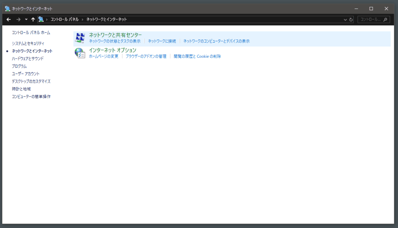Click the ネットワークに接続 link

(162, 41)
